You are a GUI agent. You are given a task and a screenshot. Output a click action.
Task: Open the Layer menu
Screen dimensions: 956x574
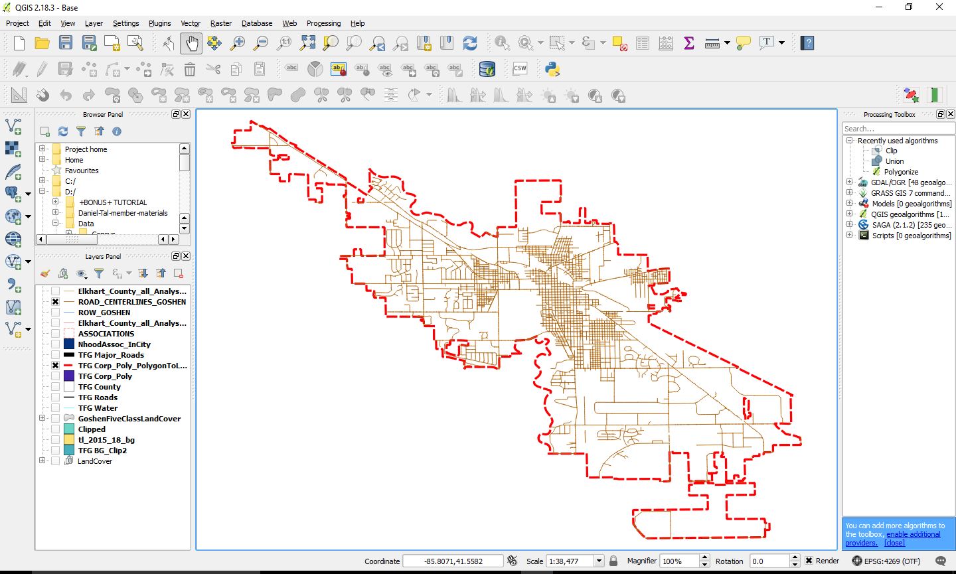click(x=94, y=23)
